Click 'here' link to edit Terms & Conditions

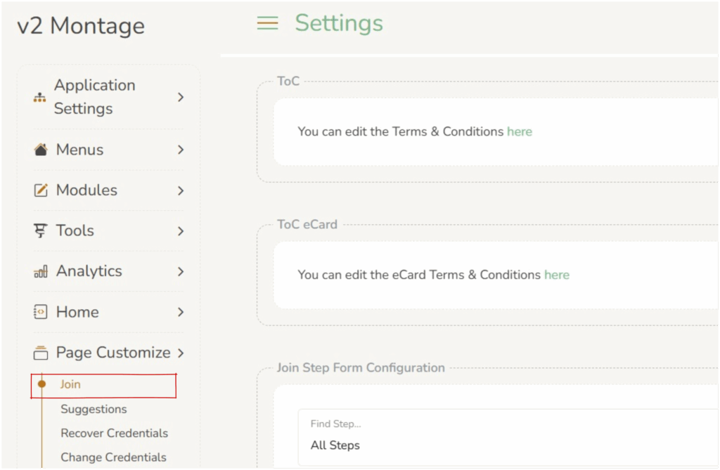(520, 131)
